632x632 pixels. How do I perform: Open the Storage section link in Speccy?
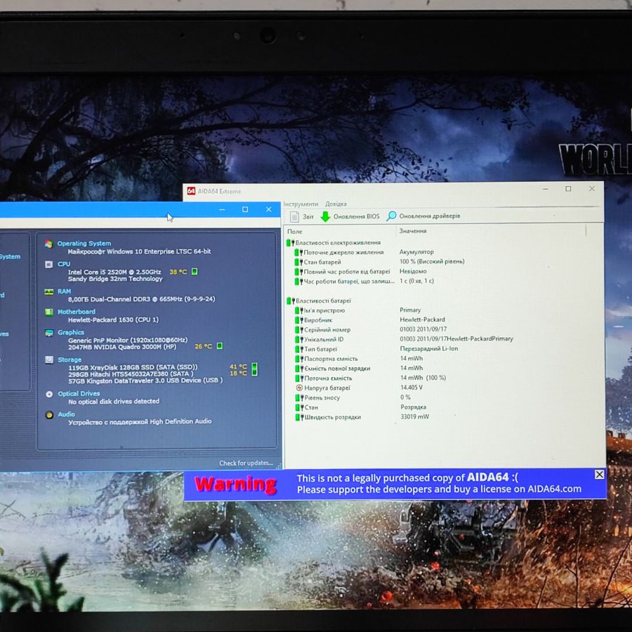click(x=70, y=360)
